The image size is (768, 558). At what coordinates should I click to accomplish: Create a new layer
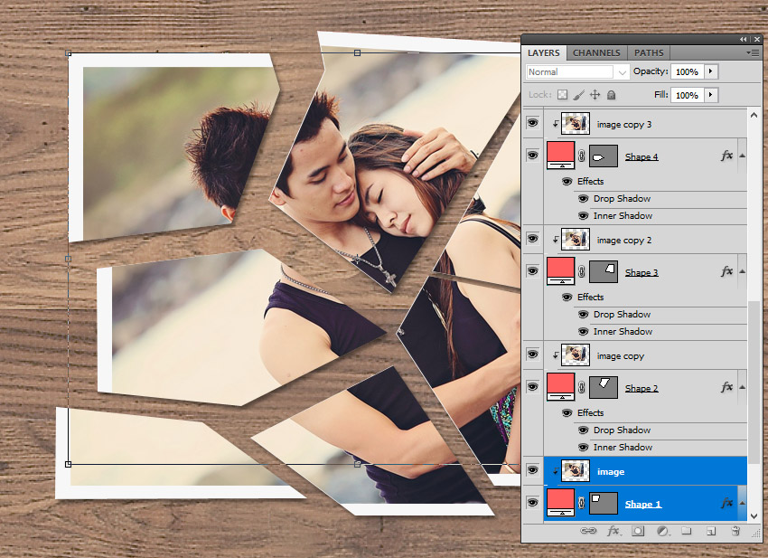click(x=711, y=532)
